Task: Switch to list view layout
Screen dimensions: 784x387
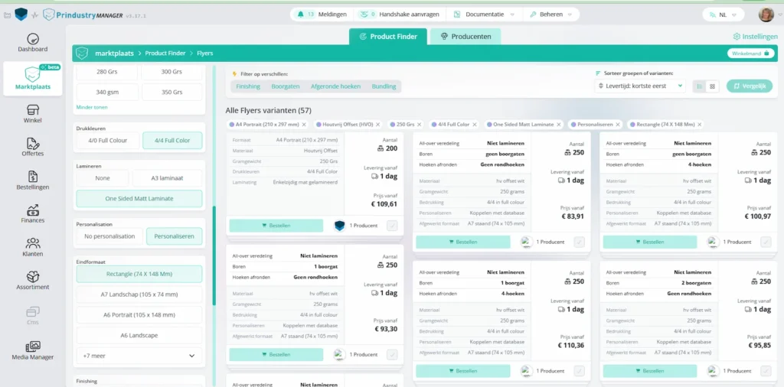Action: click(x=699, y=86)
